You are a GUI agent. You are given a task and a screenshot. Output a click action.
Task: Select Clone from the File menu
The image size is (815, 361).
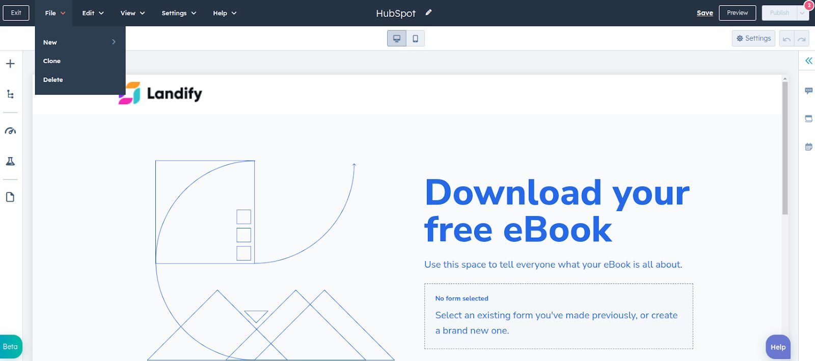point(52,61)
